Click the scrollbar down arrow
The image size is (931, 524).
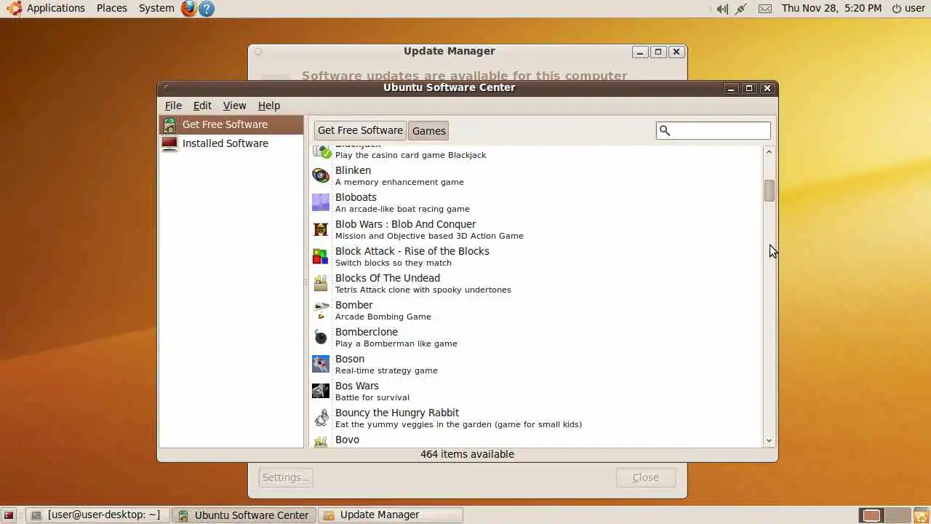(x=770, y=440)
